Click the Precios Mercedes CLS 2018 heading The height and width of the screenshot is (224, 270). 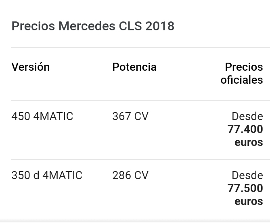point(93,26)
